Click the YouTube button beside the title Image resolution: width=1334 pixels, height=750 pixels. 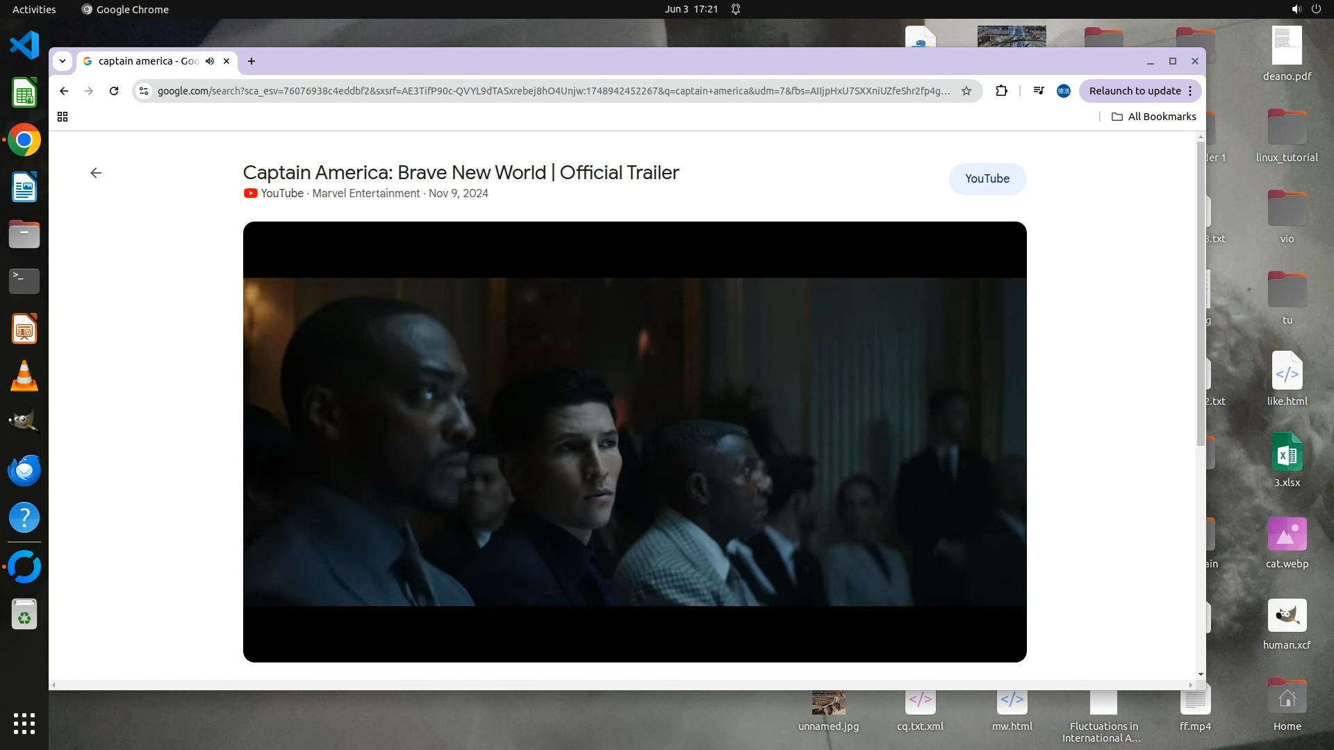(987, 179)
